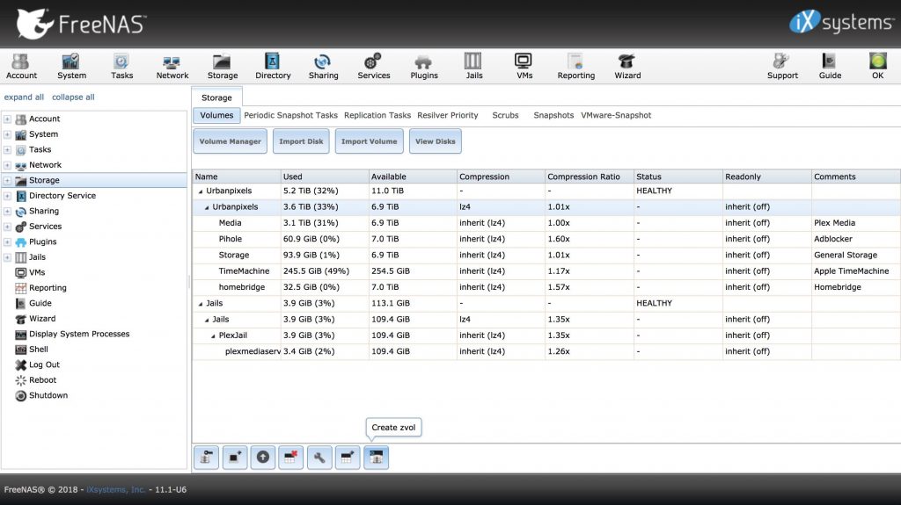901x505 pixels.
Task: Click the Create zvol icon button
Action: 376,458
